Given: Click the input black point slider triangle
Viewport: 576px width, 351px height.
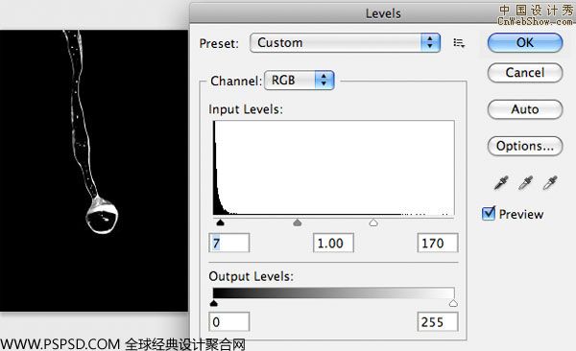Looking at the screenshot, I should (220, 222).
